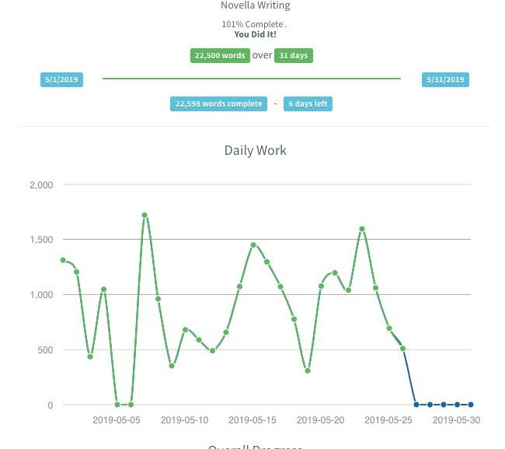Select the 5/31/2019 end date badge

(445, 79)
